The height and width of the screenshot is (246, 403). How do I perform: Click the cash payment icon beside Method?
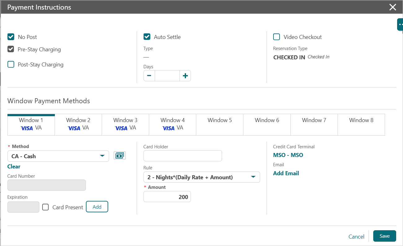[x=120, y=155]
